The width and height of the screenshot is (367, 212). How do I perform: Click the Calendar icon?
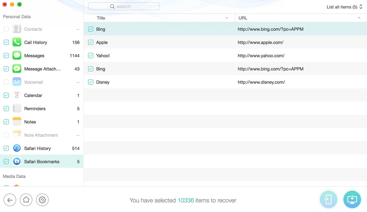point(17,95)
